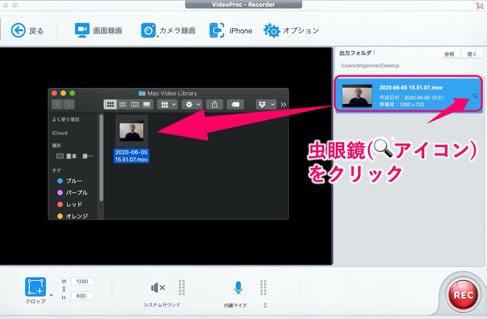Toggle the muted システムサウンド speaker icon

pos(158,288)
